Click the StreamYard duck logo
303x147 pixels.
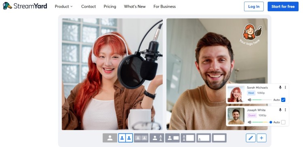[7, 6]
